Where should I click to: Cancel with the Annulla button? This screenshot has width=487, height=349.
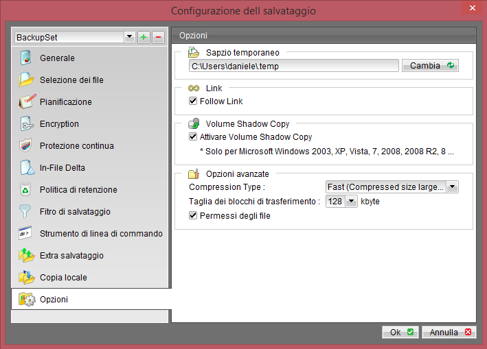click(x=449, y=333)
